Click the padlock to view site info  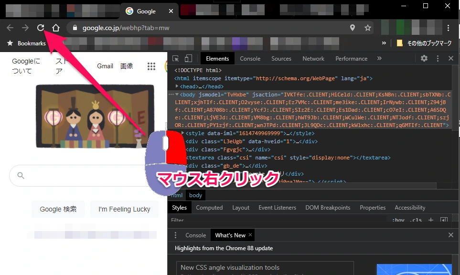(x=75, y=28)
